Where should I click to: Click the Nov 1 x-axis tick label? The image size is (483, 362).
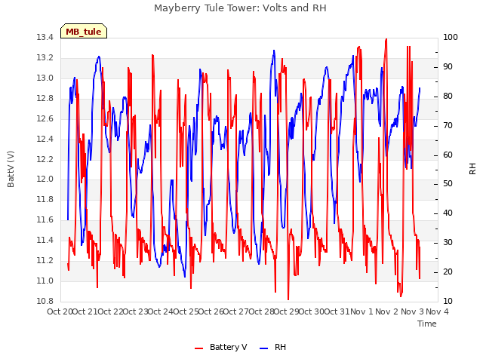tap(362, 311)
